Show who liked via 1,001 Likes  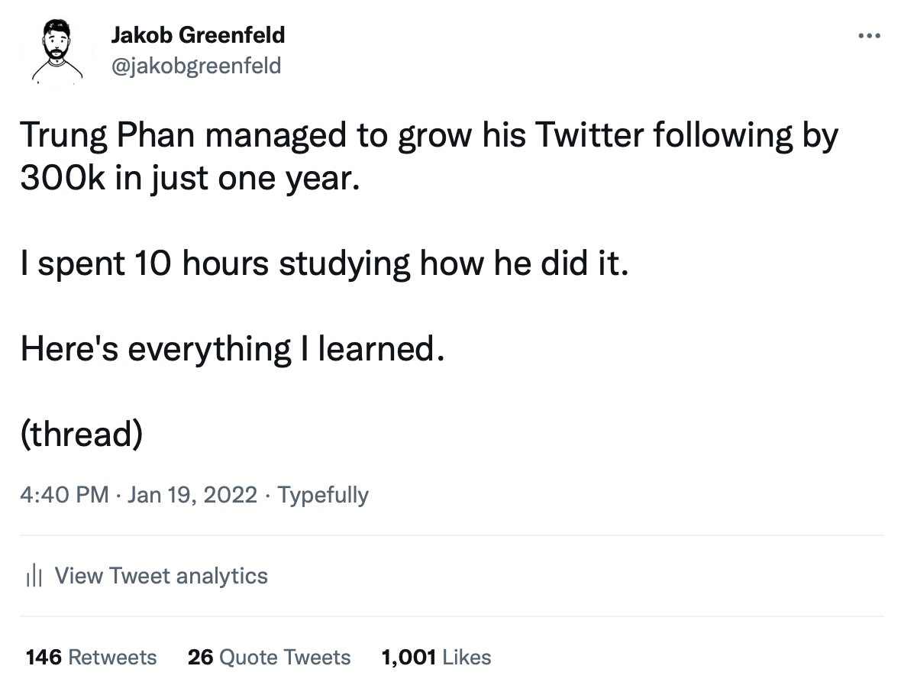(x=436, y=657)
